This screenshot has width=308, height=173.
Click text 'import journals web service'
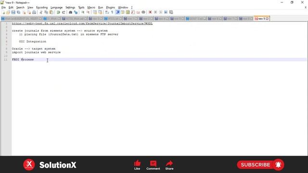[36, 52]
